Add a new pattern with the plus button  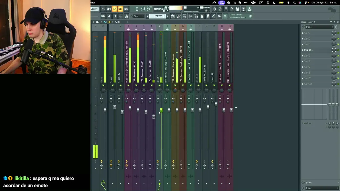pos(167,16)
